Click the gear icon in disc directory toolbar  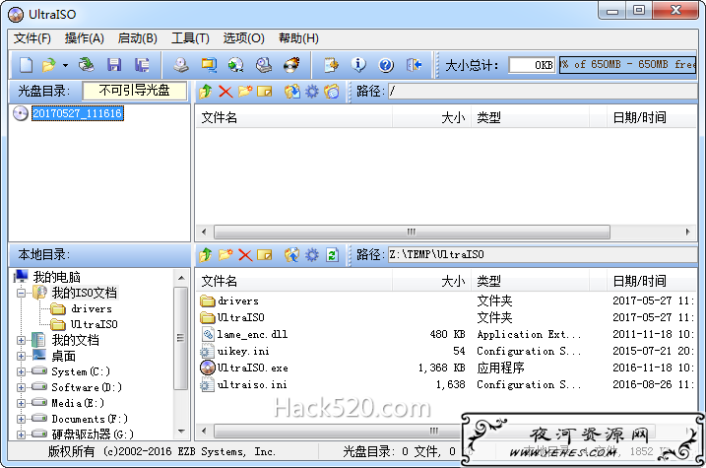pyautogui.click(x=311, y=92)
